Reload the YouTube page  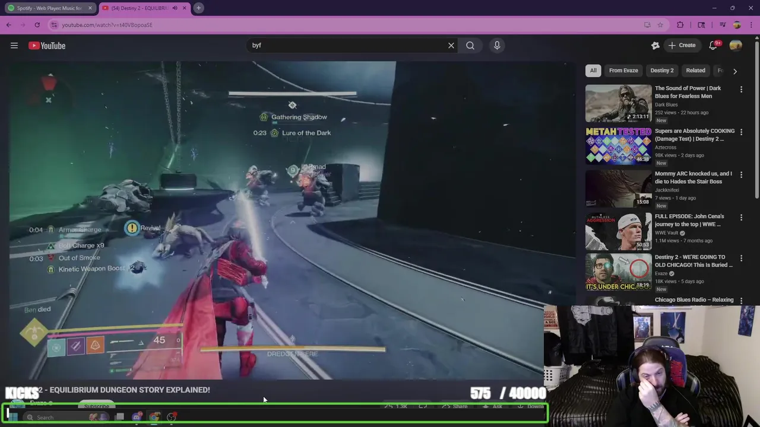click(x=37, y=25)
